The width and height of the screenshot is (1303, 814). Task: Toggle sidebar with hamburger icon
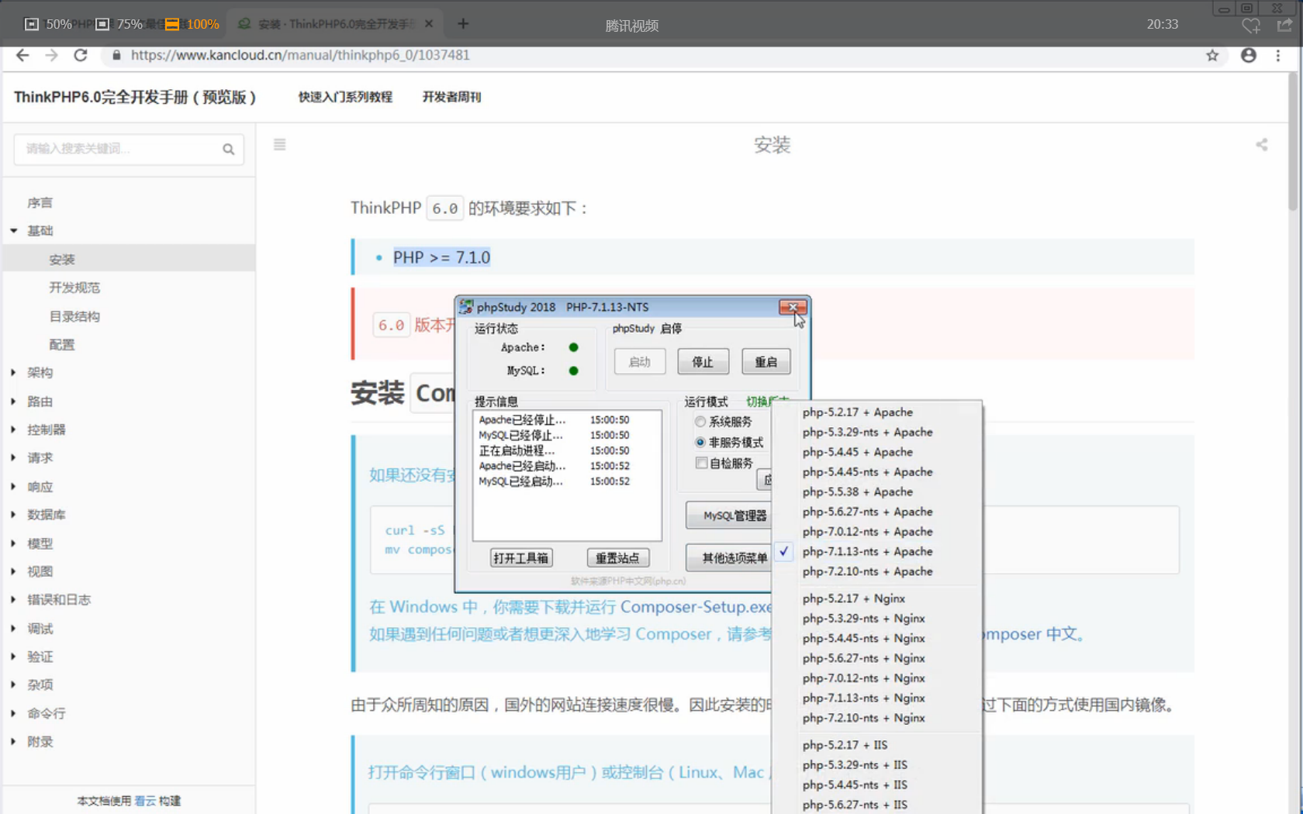[x=280, y=144]
